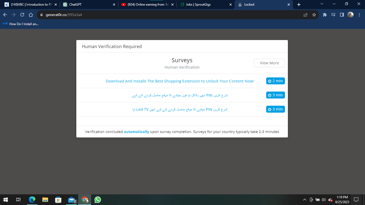Click the 2 min badge on first survey
Image resolution: width=365 pixels, height=205 pixels.
coord(275,81)
